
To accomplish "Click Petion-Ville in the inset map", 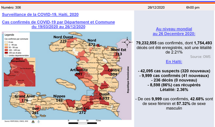I will pos(21,80).
